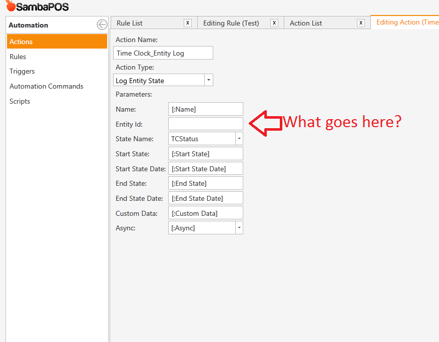Click the back arrow icon in Automation header
The image size is (439, 342).
102,25
